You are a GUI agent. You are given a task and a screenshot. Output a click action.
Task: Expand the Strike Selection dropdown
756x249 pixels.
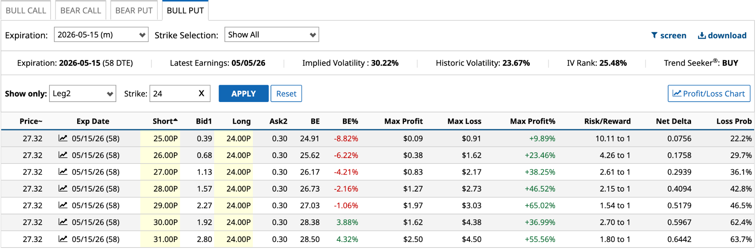tap(272, 35)
